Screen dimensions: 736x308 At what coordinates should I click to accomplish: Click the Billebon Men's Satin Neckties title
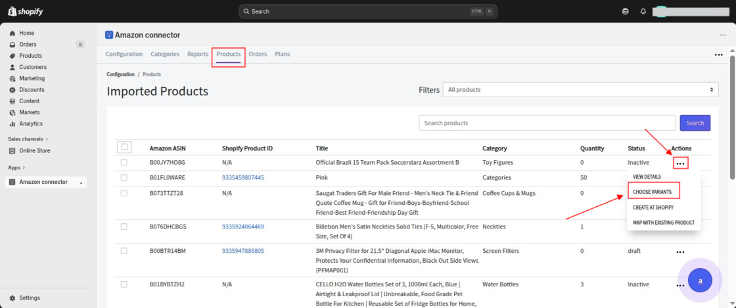click(x=397, y=231)
